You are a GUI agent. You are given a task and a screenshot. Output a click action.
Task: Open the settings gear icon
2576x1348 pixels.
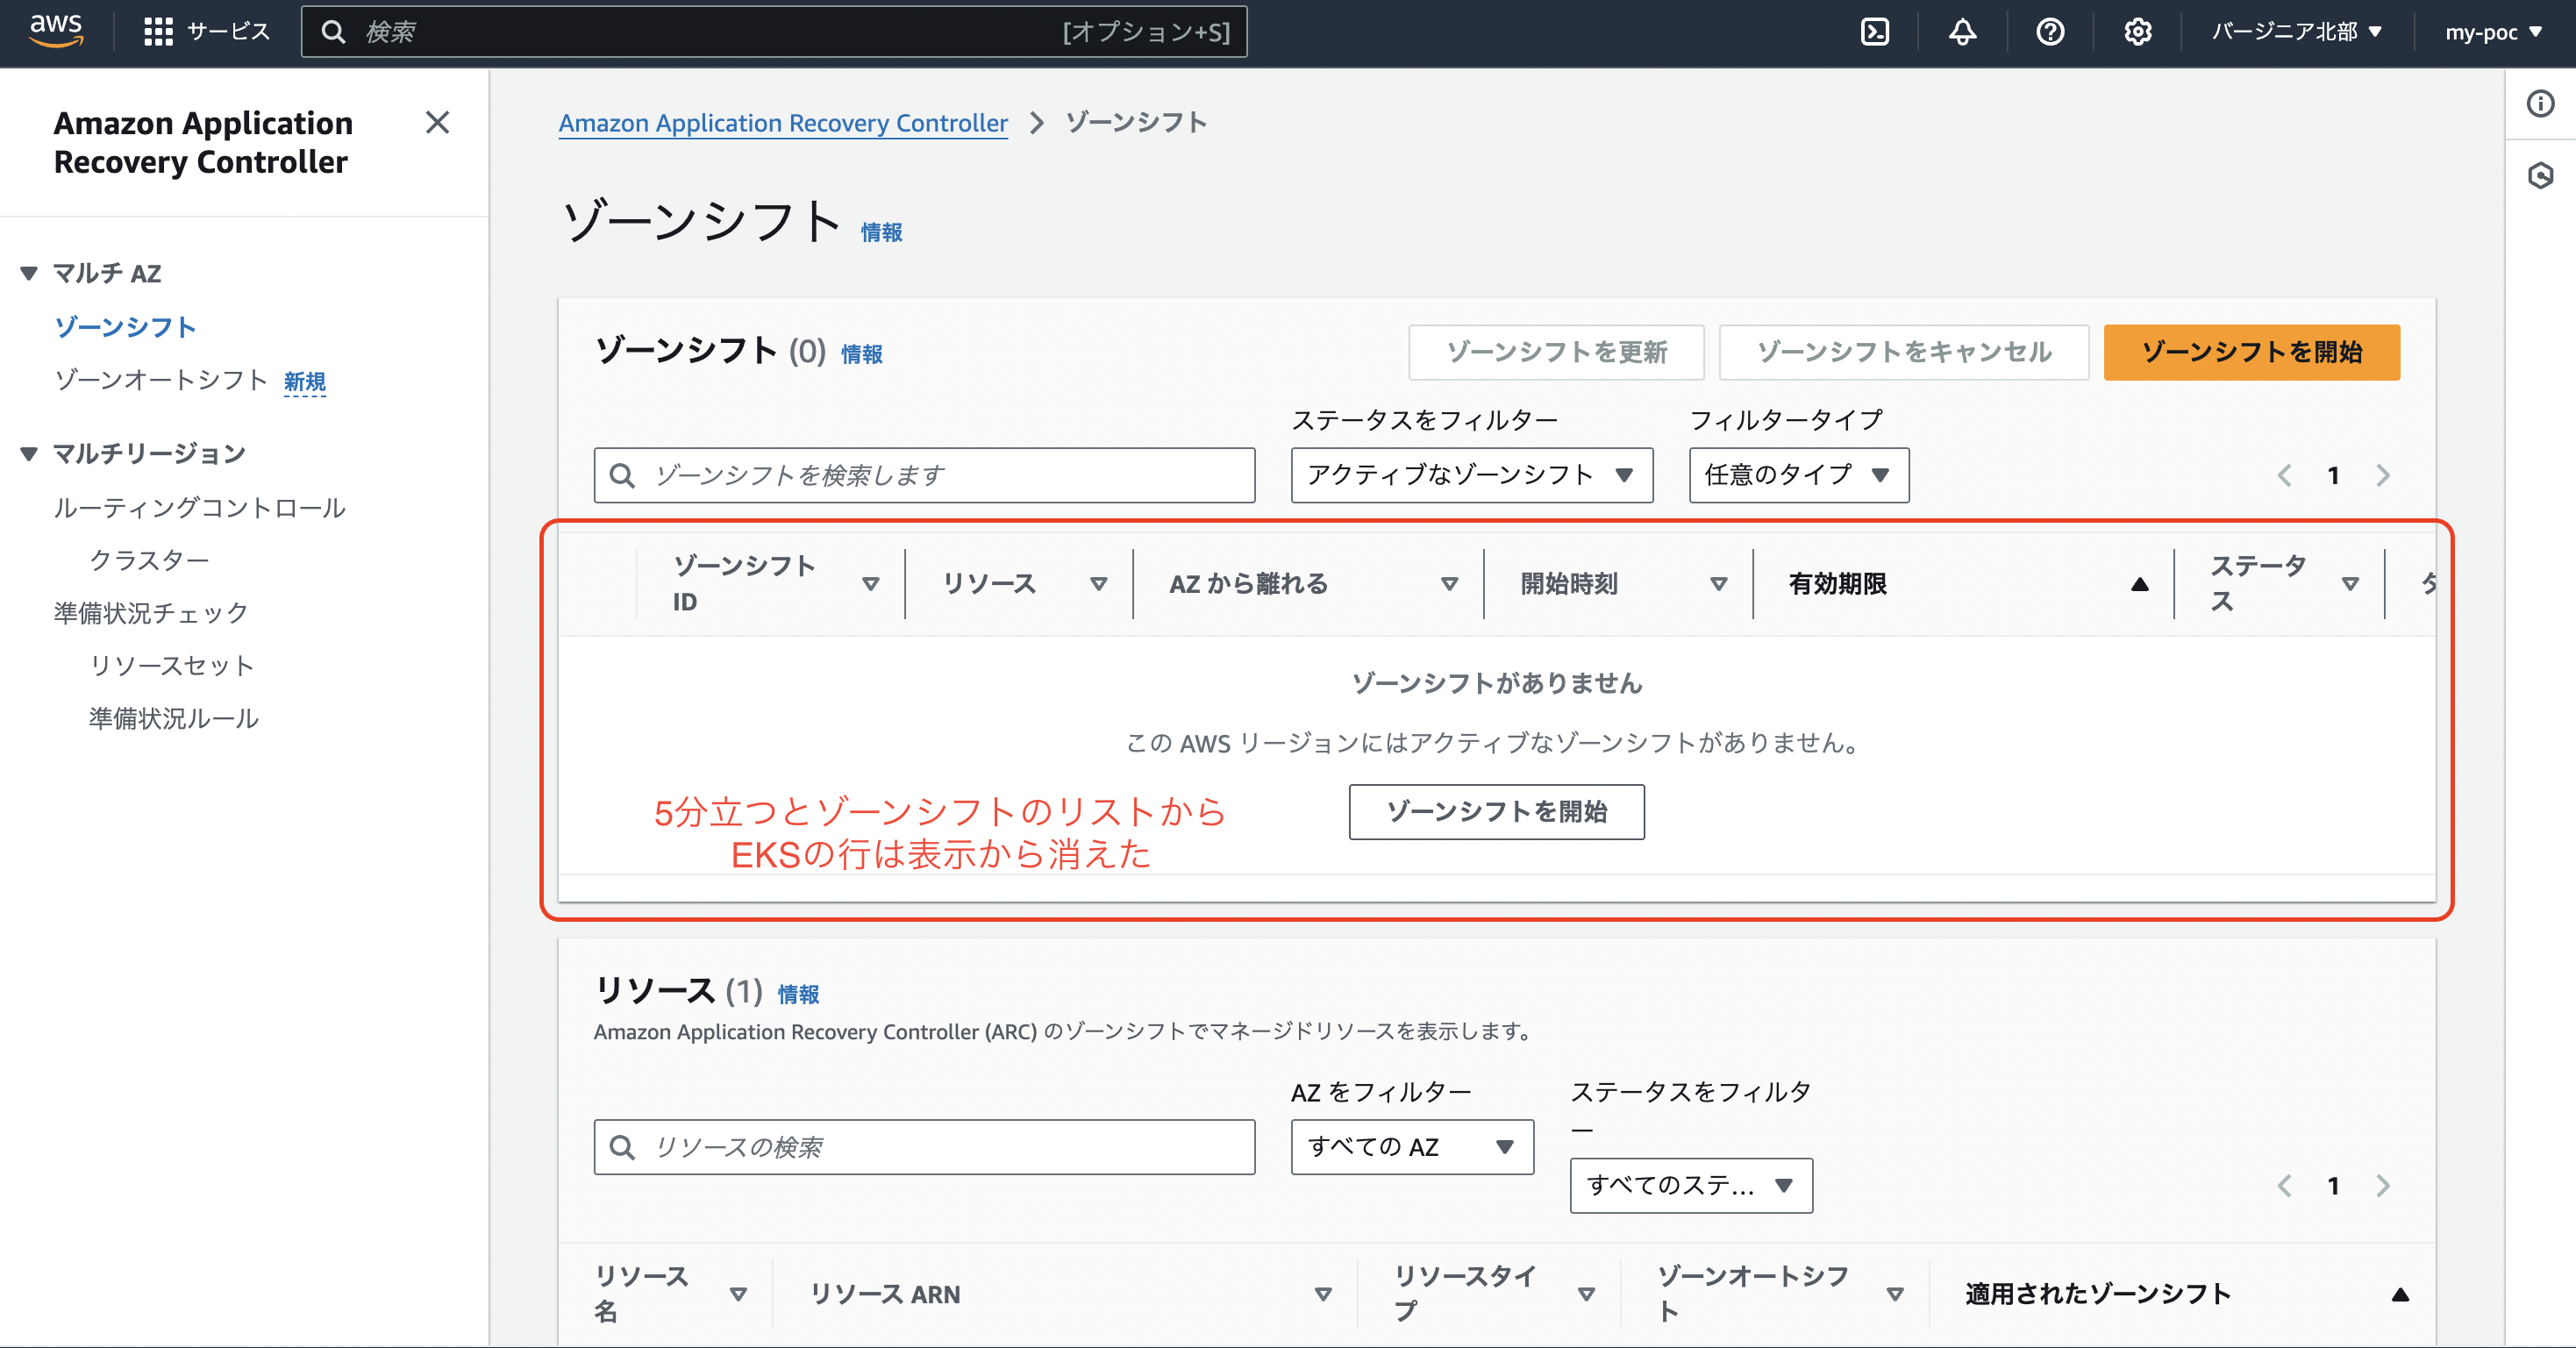coord(2138,32)
